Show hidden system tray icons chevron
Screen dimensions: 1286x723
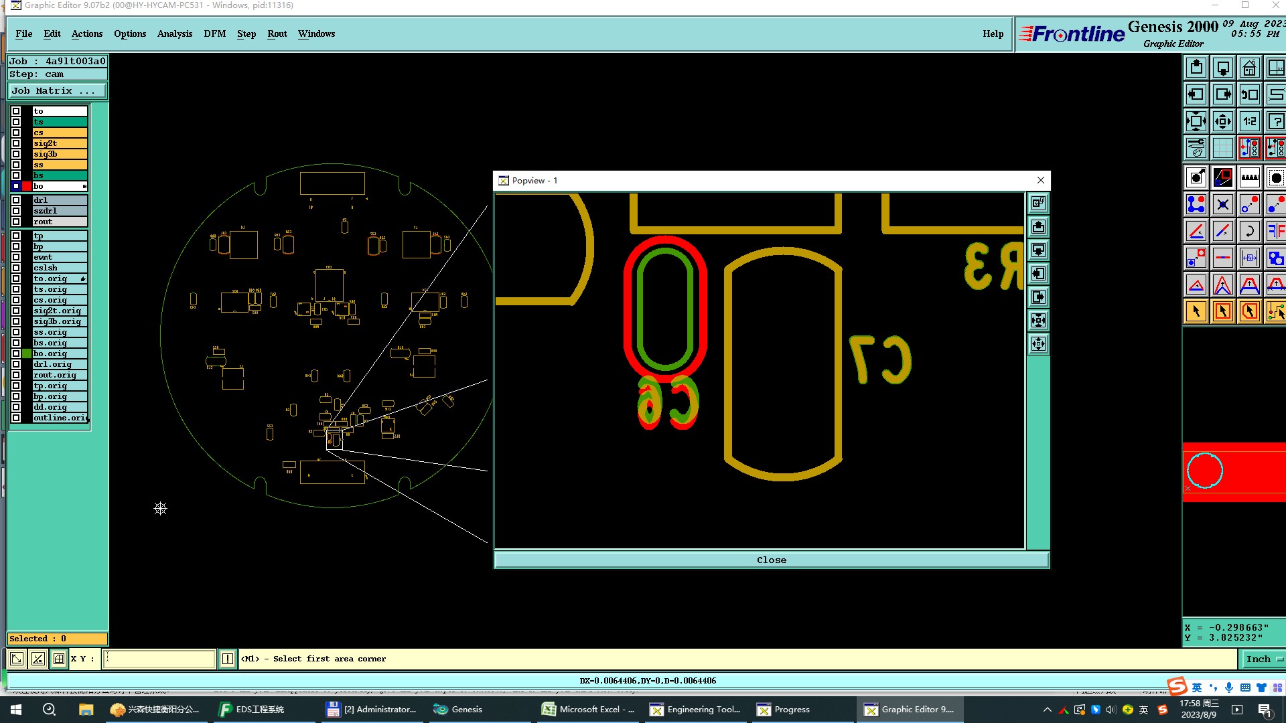[x=1047, y=710]
